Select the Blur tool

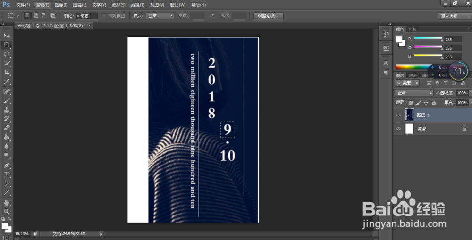pos(6,146)
